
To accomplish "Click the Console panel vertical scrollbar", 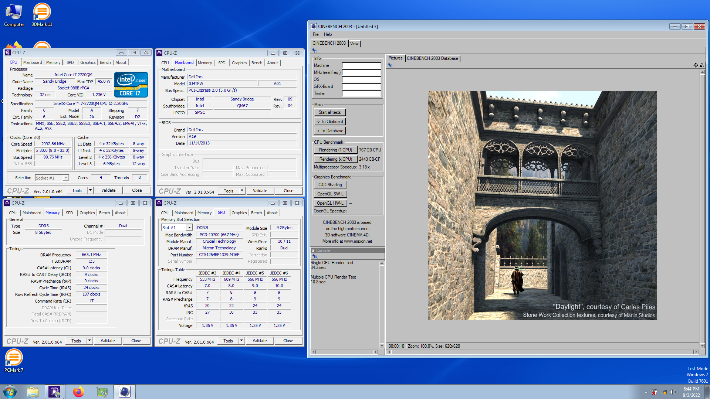I will coord(382,304).
